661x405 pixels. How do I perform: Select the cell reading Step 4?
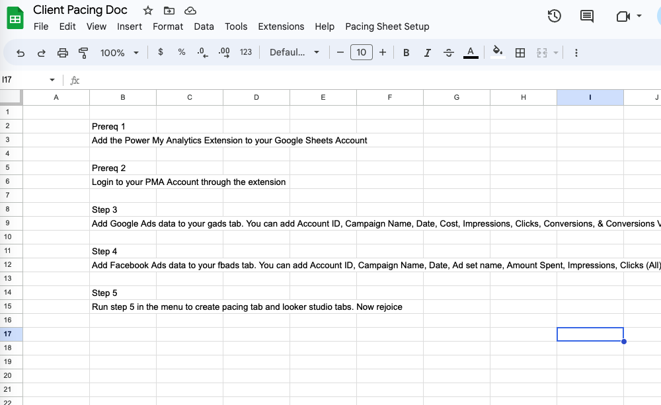(x=123, y=251)
